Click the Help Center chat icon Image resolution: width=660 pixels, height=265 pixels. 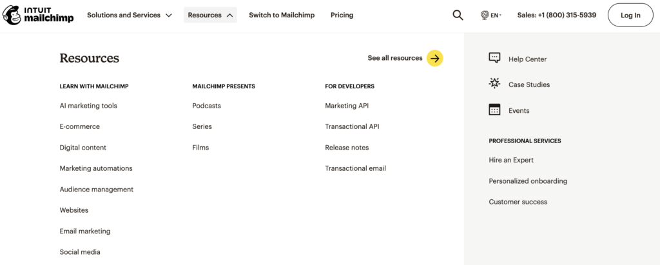click(494, 58)
